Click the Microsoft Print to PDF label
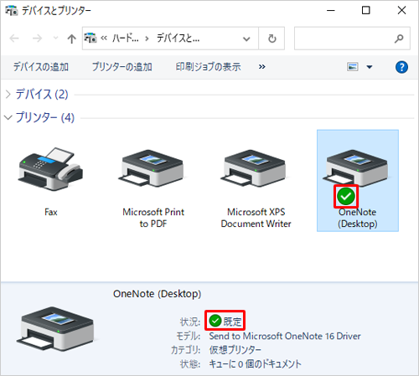The width and height of the screenshot is (419, 376). coord(153,218)
